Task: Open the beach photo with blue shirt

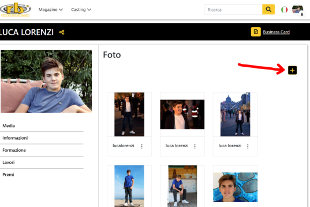Action: (x=129, y=186)
